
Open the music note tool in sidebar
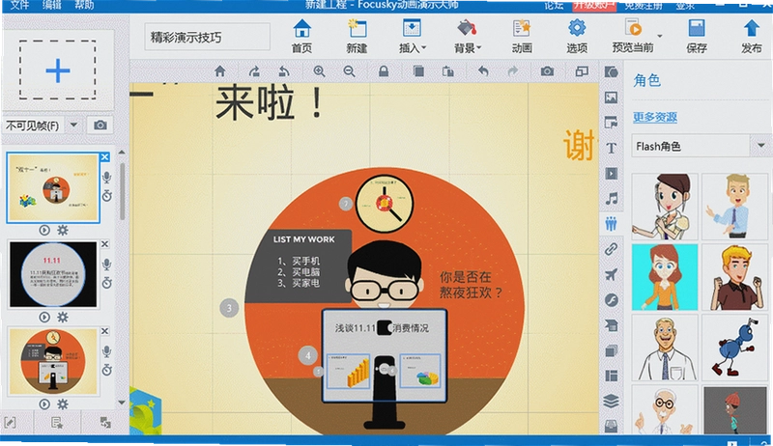point(612,199)
